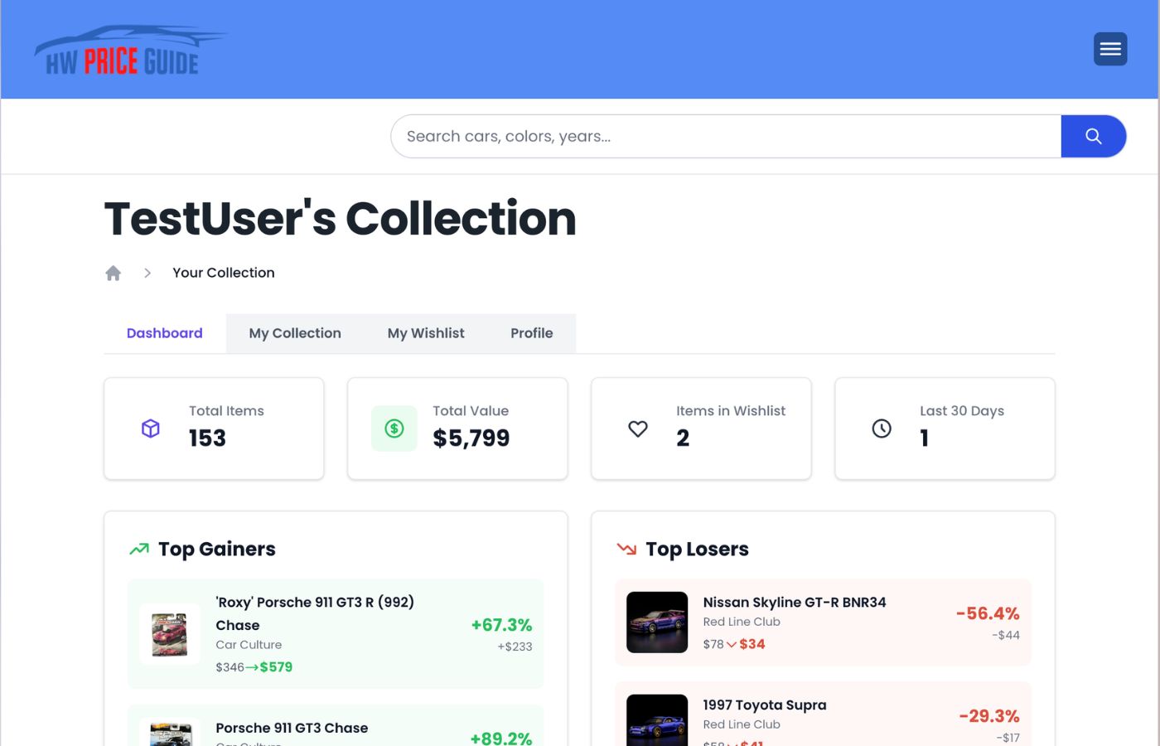Click the Top Gainers heading
The height and width of the screenshot is (746, 1160).
217,549
